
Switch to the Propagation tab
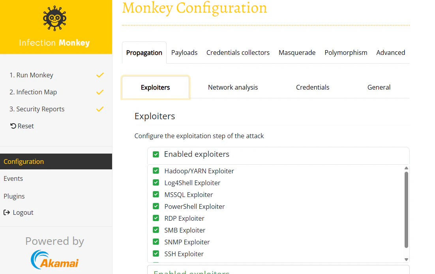144,53
